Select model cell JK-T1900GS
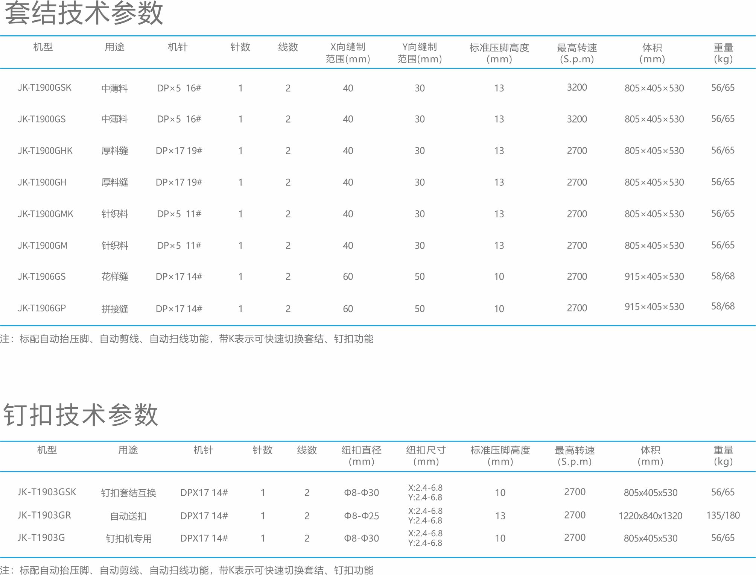Image resolution: width=756 pixels, height=575 pixels. point(41,119)
